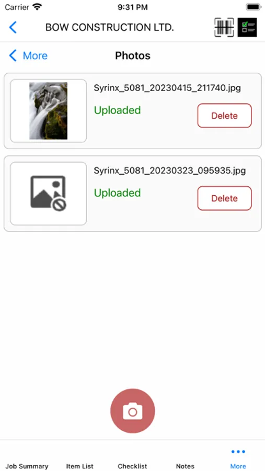This screenshot has width=265, height=471.
Task: Select filename Syrinx_5081_20230415_211740.jpg
Action: coord(167,88)
